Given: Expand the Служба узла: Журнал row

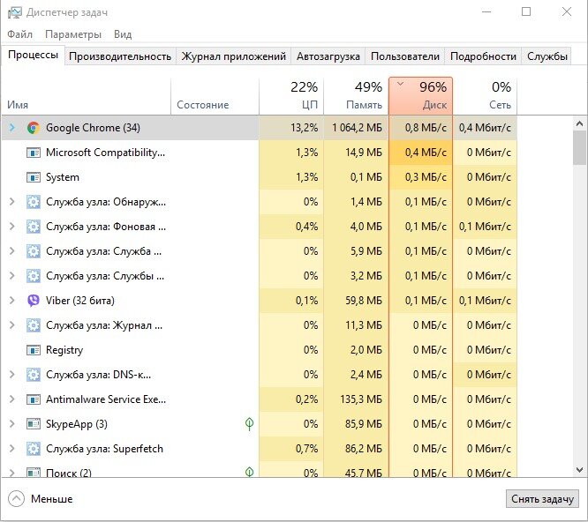Looking at the screenshot, I should coord(12,325).
